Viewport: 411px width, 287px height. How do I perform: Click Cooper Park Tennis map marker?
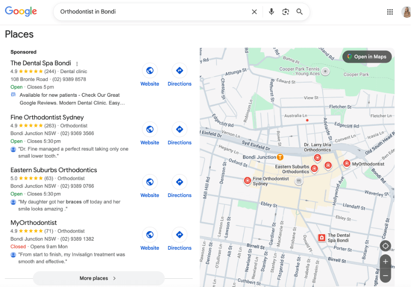(x=325, y=71)
